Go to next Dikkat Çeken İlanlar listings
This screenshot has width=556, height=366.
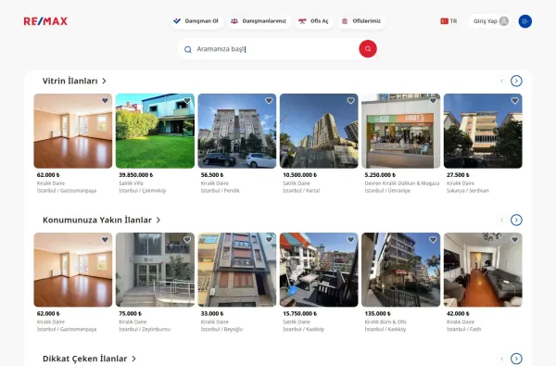pos(516,359)
